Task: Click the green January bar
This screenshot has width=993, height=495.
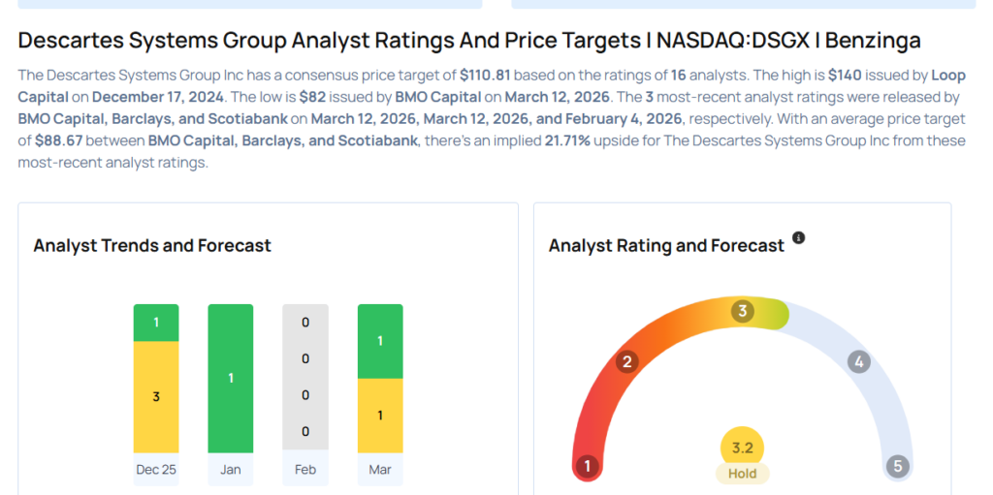Action: click(x=231, y=378)
